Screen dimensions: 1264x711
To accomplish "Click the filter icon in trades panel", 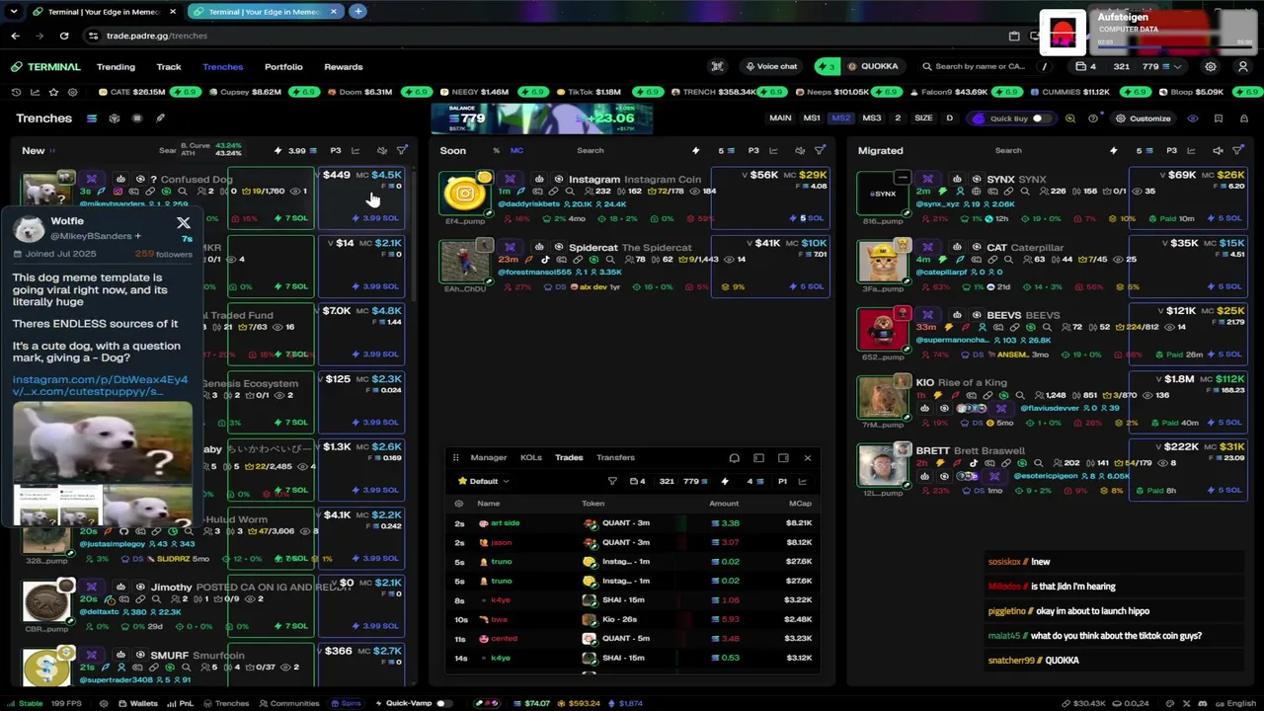I will (612, 482).
